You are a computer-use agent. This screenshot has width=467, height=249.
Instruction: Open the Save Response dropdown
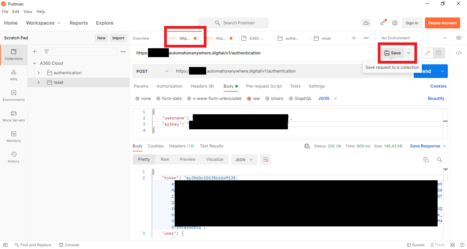pos(428,146)
